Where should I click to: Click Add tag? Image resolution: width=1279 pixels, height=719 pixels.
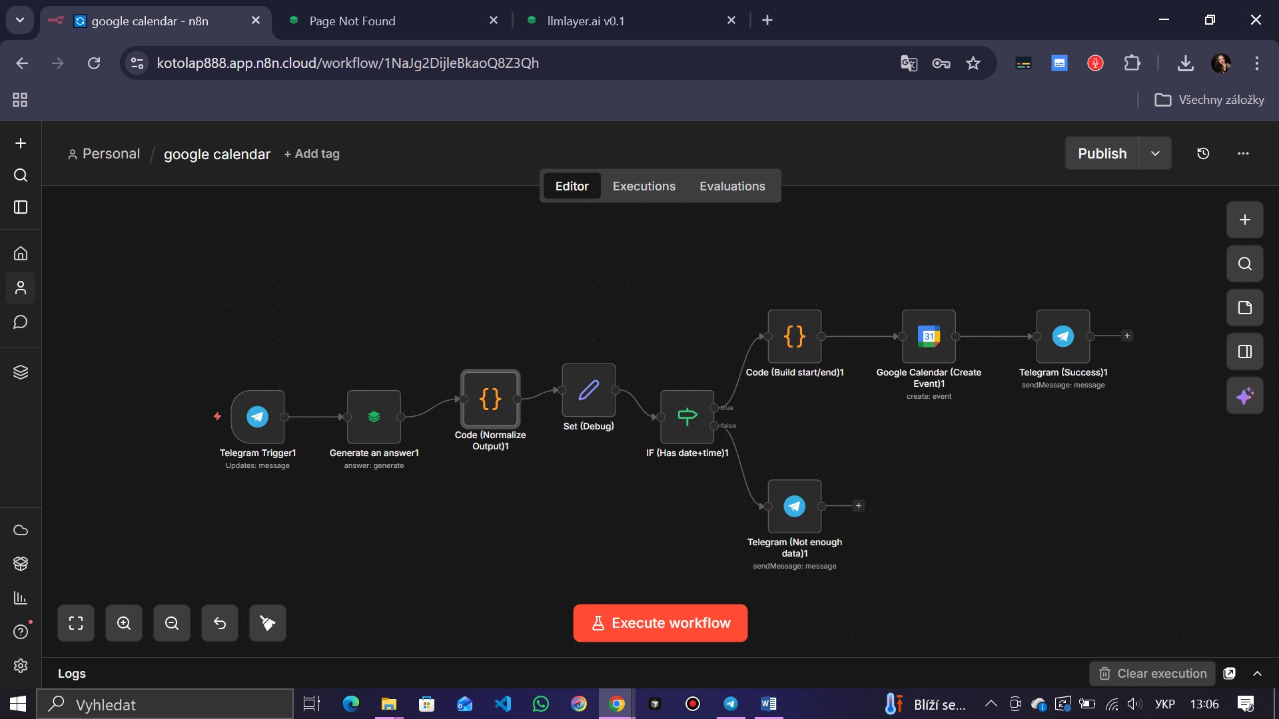pos(312,154)
